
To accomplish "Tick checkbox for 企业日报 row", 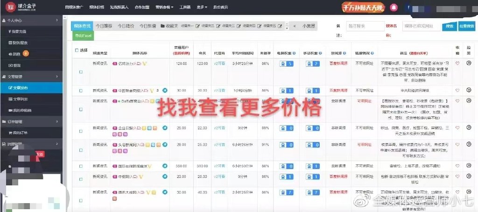I will point(81,131).
